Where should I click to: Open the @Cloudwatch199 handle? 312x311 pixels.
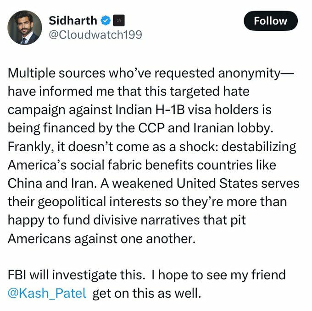(x=95, y=34)
